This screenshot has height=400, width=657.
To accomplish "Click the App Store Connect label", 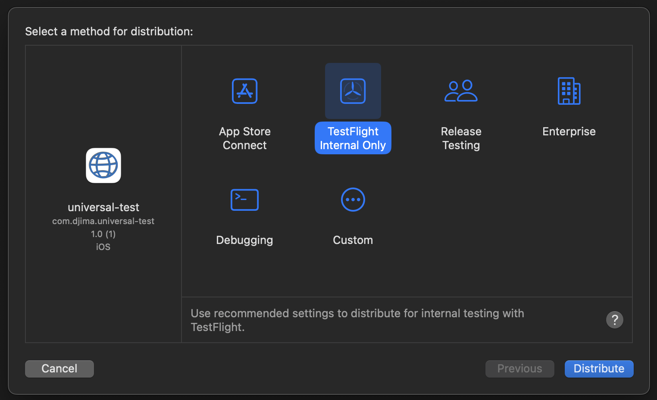I will [244, 138].
